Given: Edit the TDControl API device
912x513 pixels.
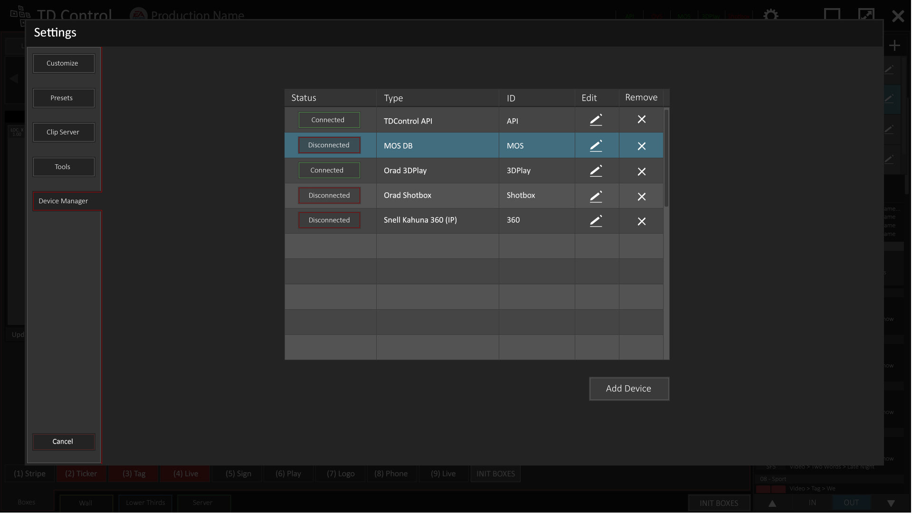Looking at the screenshot, I should point(596,120).
